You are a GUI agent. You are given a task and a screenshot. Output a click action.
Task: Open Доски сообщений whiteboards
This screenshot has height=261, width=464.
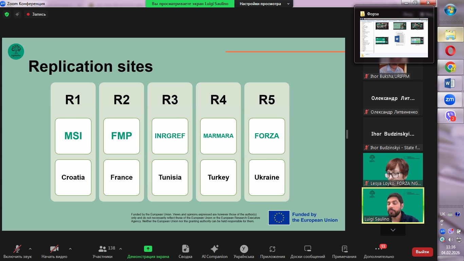pos(307,249)
